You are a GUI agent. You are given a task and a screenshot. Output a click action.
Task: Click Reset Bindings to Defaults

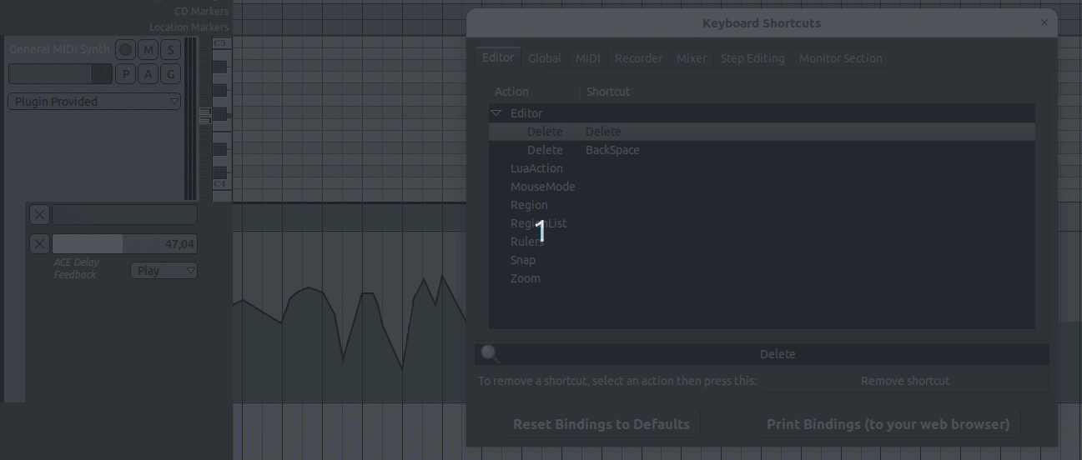[x=601, y=424]
